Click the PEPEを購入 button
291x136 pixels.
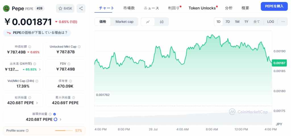coord(274,6)
